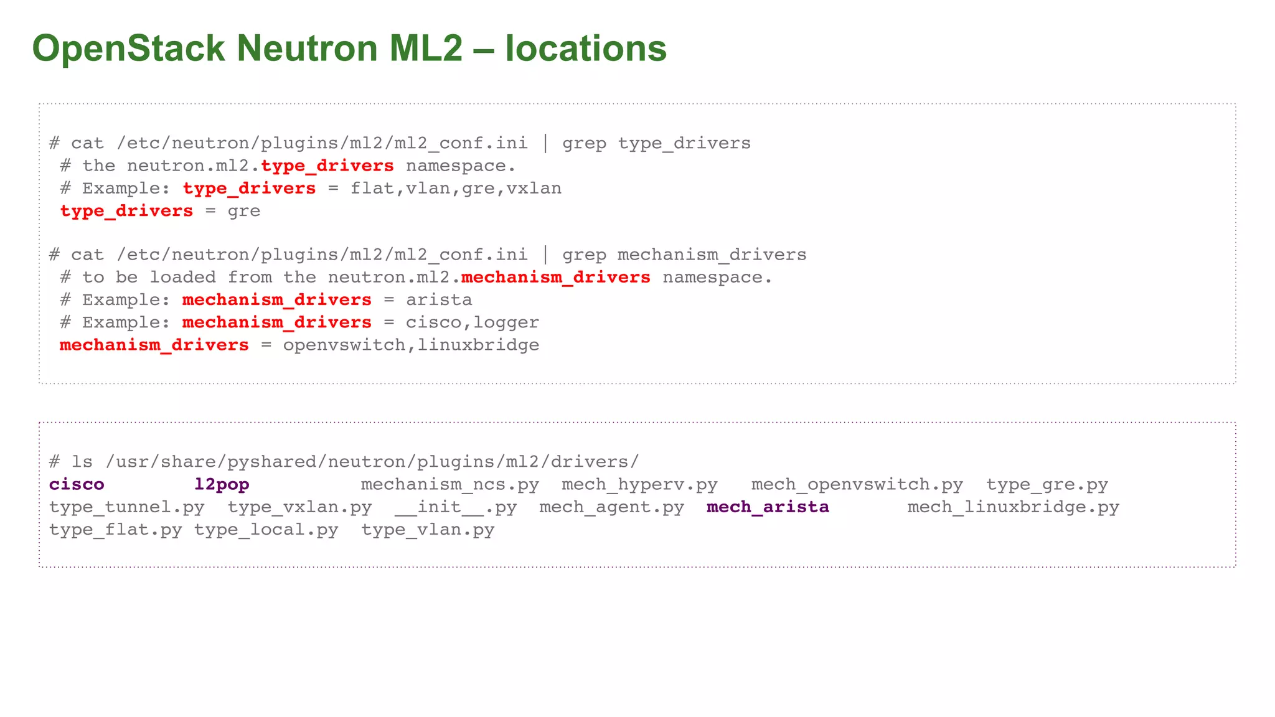This screenshot has height=717, width=1275.
Task: Click the 'mech_linuxbridge.py' file name
Action: 1014,507
